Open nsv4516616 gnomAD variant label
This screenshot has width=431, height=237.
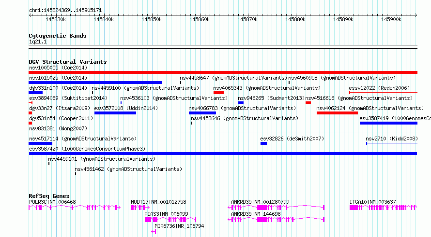click(359, 98)
